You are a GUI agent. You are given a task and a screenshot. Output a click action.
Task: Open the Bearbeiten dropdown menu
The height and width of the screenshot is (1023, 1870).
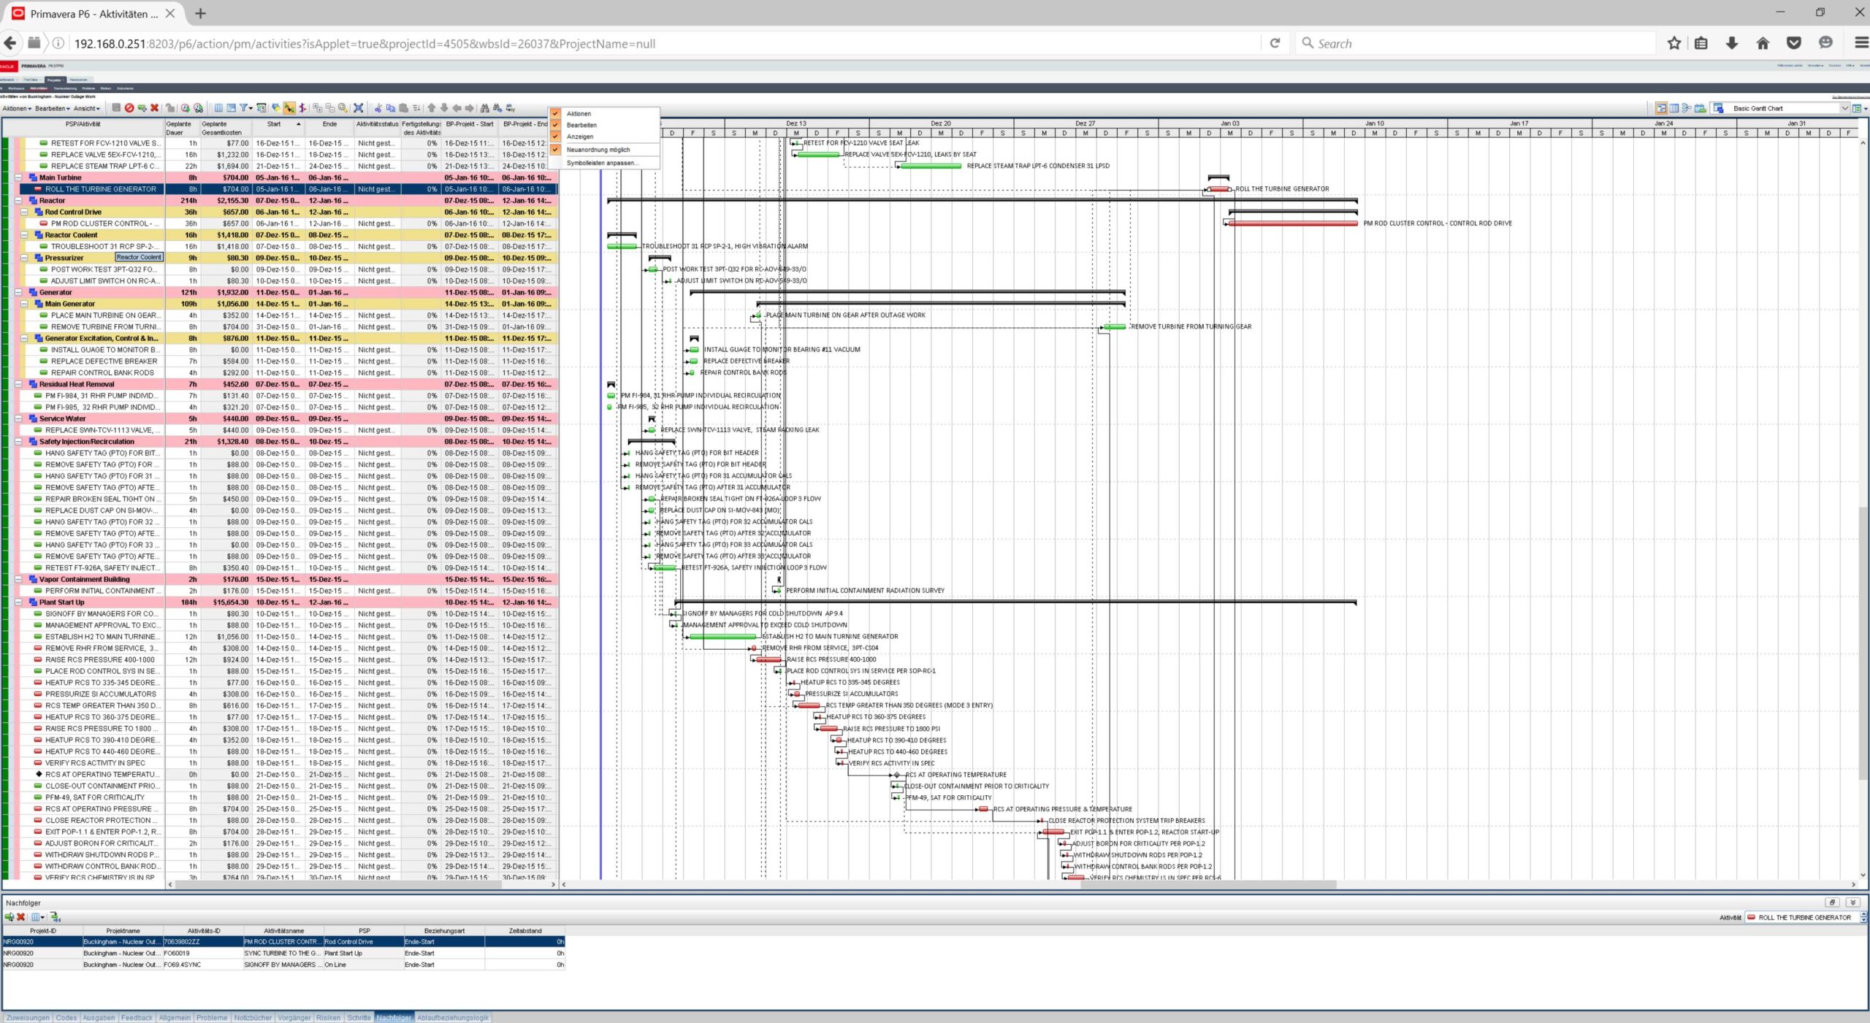pyautogui.click(x=52, y=108)
